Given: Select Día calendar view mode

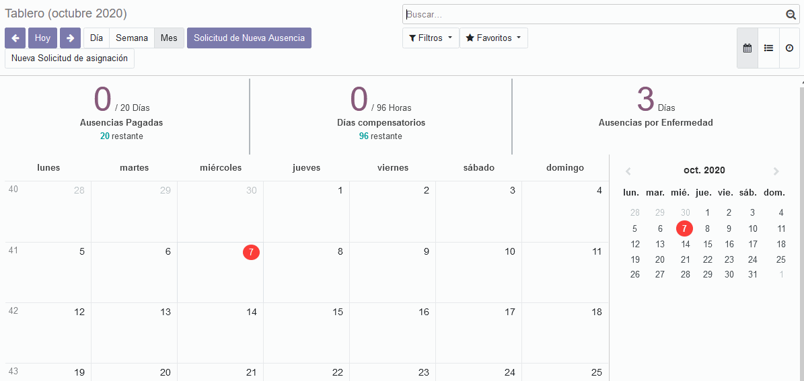Looking at the screenshot, I should click(x=96, y=38).
